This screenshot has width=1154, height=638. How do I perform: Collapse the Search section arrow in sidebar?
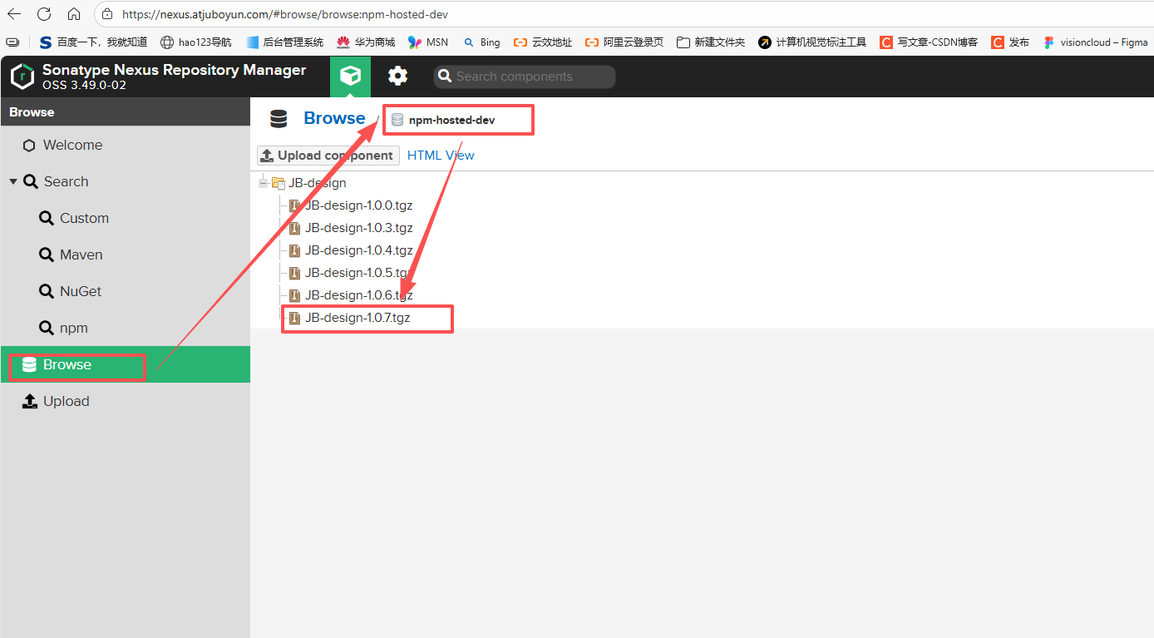[13, 181]
